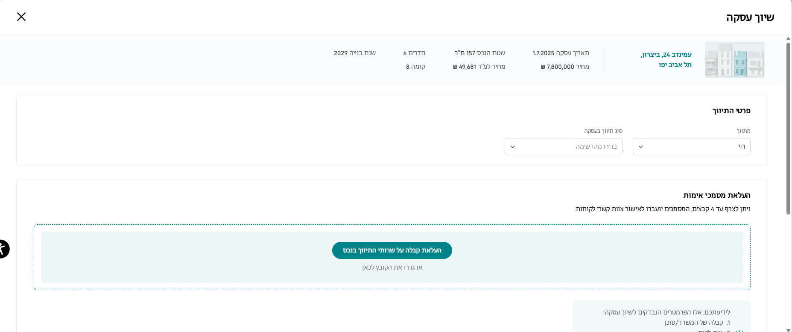Click the chevron arrow in the מתווך field

point(641,147)
